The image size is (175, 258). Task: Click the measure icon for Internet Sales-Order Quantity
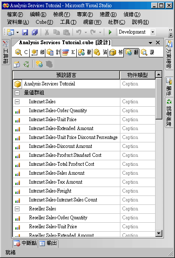17,111
